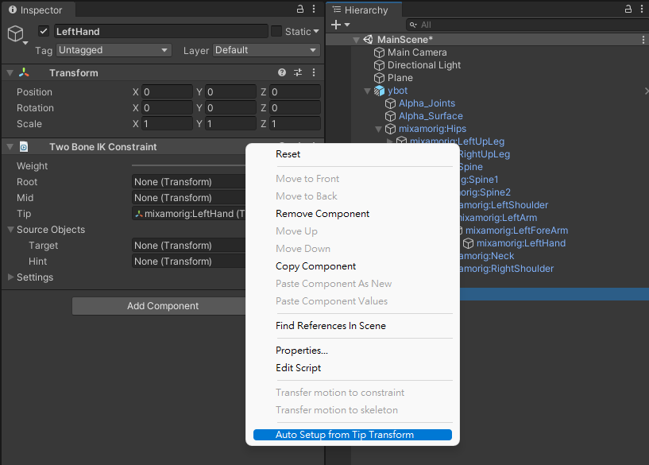Toggle the LeftHand active checkbox
This screenshot has width=649, height=465.
[x=44, y=31]
